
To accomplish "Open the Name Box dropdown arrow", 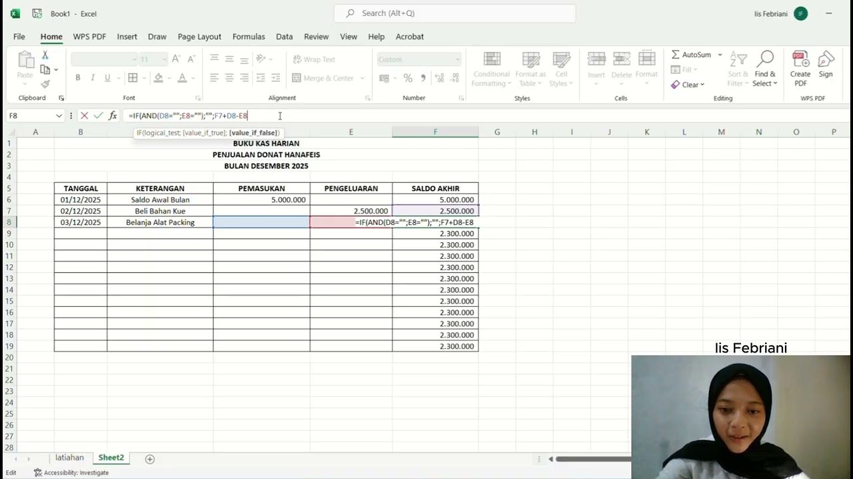I will [59, 116].
